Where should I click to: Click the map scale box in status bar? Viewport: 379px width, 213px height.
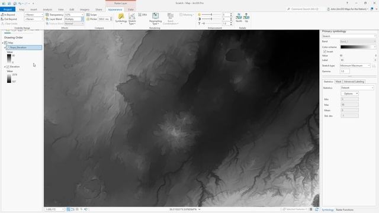(x=55, y=209)
